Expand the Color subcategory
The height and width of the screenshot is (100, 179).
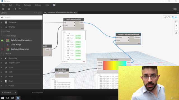pos(4,31)
